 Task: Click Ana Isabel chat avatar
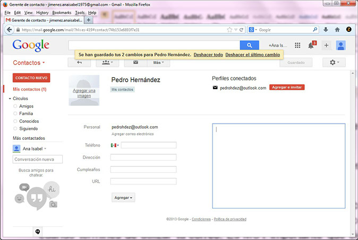click(x=16, y=148)
